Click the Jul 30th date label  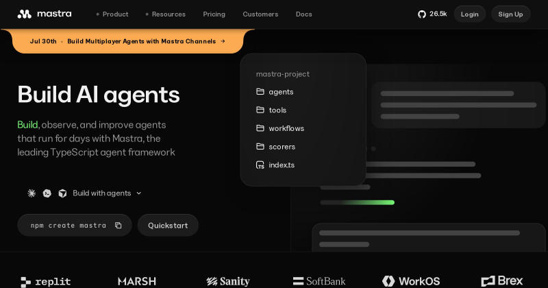point(43,41)
